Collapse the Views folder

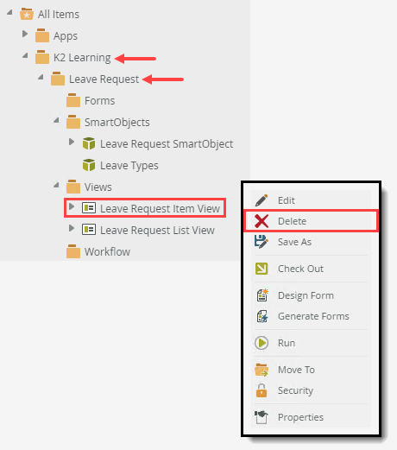[56, 185]
